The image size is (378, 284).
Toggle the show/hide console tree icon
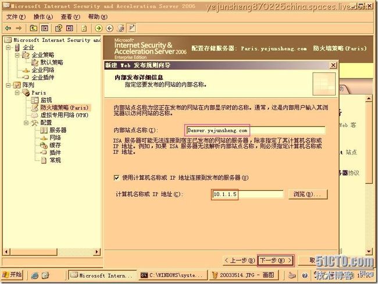(x=45, y=29)
